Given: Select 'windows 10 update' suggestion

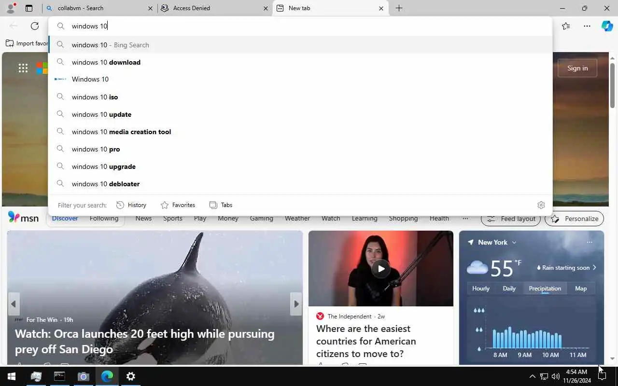Looking at the screenshot, I should [x=300, y=114].
